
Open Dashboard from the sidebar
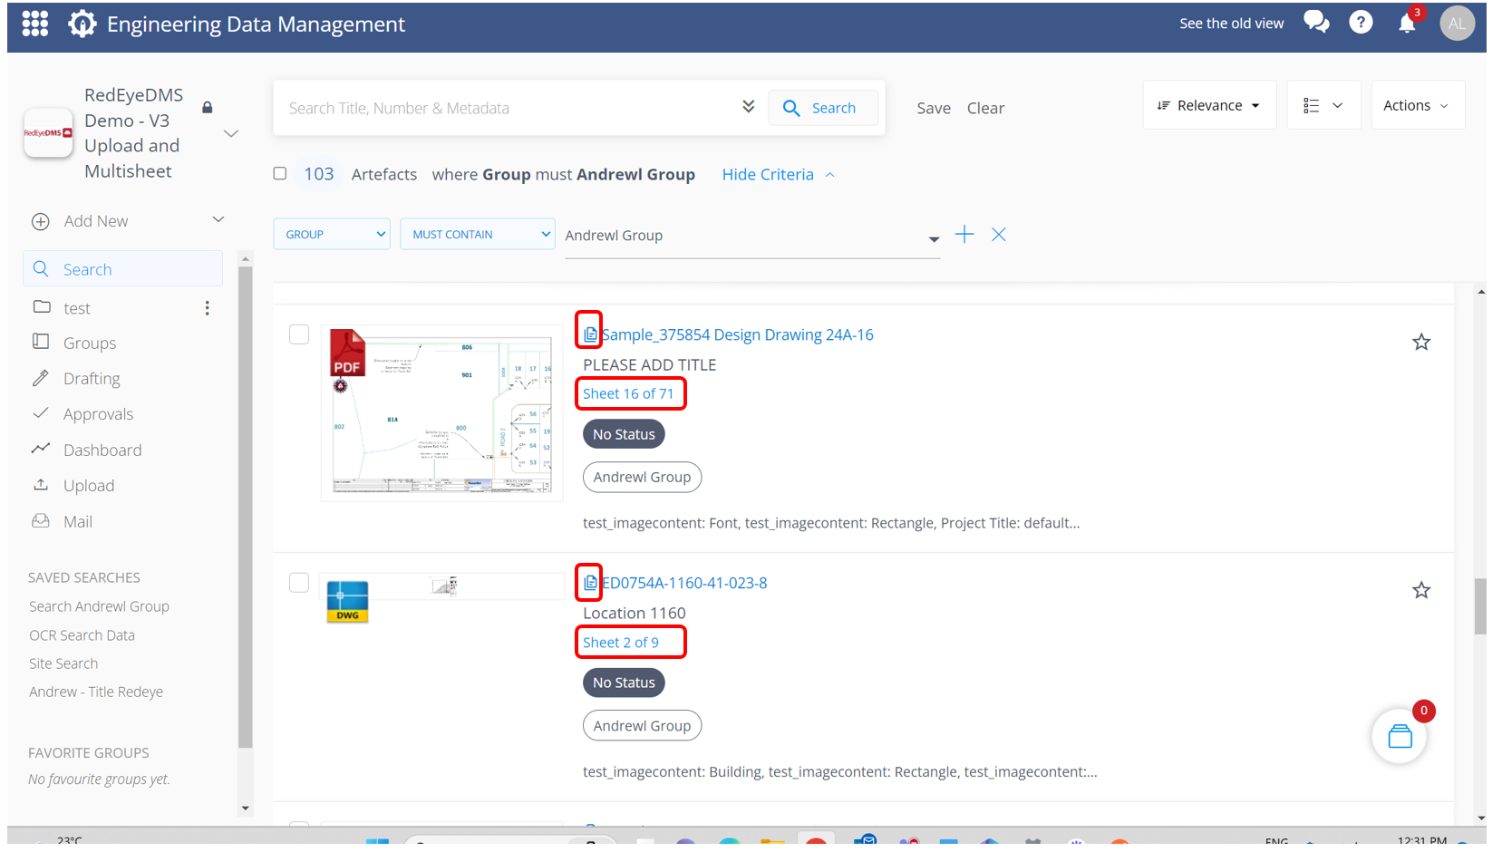point(102,450)
